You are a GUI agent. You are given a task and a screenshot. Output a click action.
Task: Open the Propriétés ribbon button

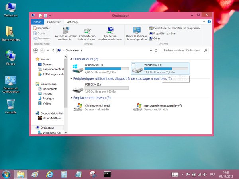pos(41,28)
